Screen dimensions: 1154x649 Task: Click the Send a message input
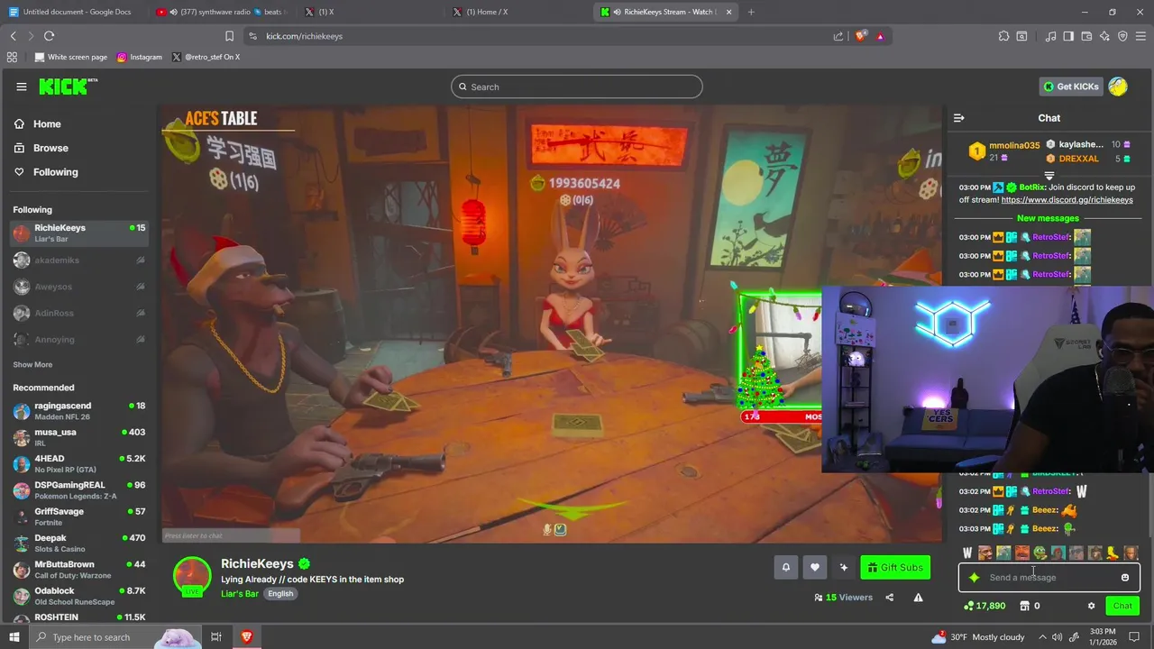[1050, 578]
